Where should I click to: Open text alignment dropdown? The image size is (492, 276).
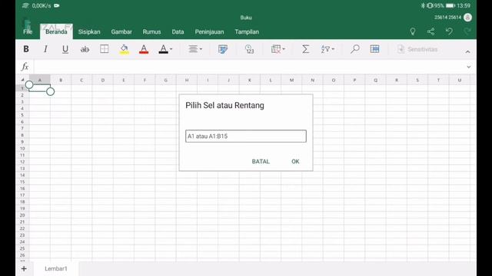coord(195,49)
